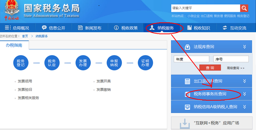Viewport: 256px width, 130px height.
Task: Click the keyword search input box
Action: [x=206, y=8]
